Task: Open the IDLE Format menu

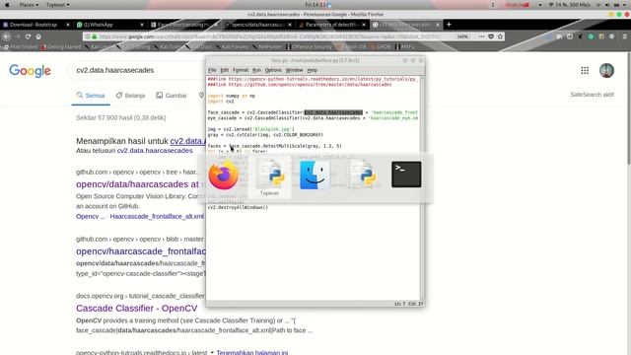Action: [x=241, y=70]
